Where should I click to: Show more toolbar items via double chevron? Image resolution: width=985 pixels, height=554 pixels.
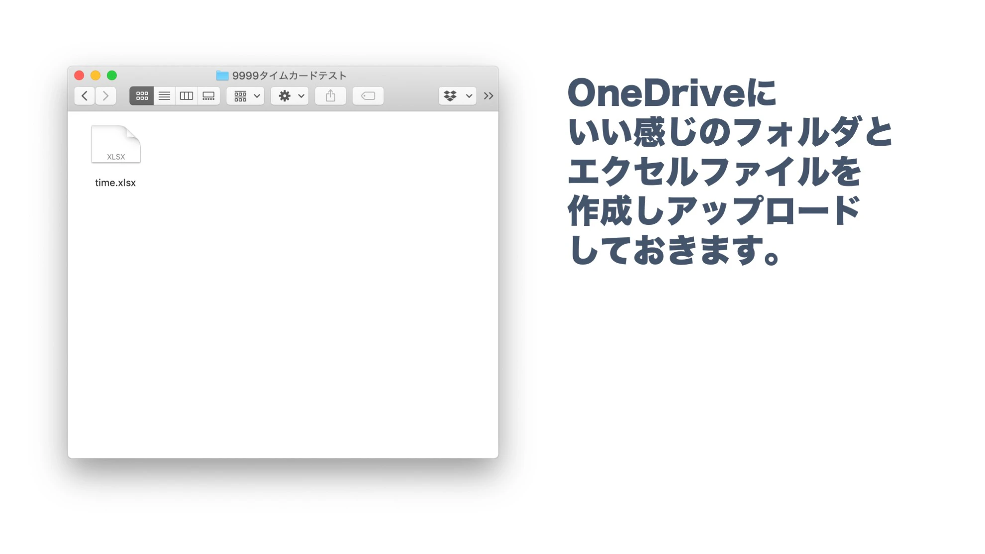(489, 96)
